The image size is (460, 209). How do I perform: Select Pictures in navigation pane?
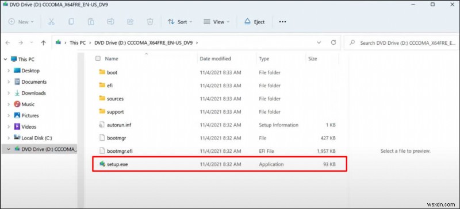tap(30, 115)
